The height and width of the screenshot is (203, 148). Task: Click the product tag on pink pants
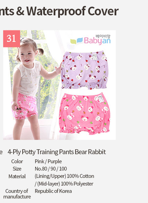point(101,99)
